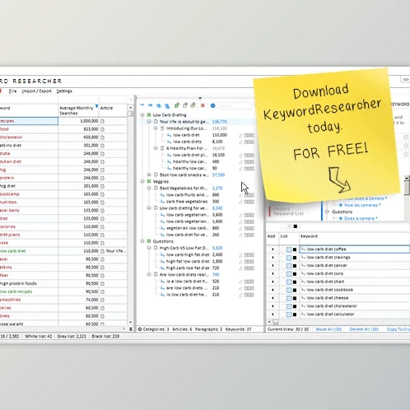The height and width of the screenshot is (410, 410).
Task: Select 'low carb diet' keyword in tree
Action: coord(186,135)
